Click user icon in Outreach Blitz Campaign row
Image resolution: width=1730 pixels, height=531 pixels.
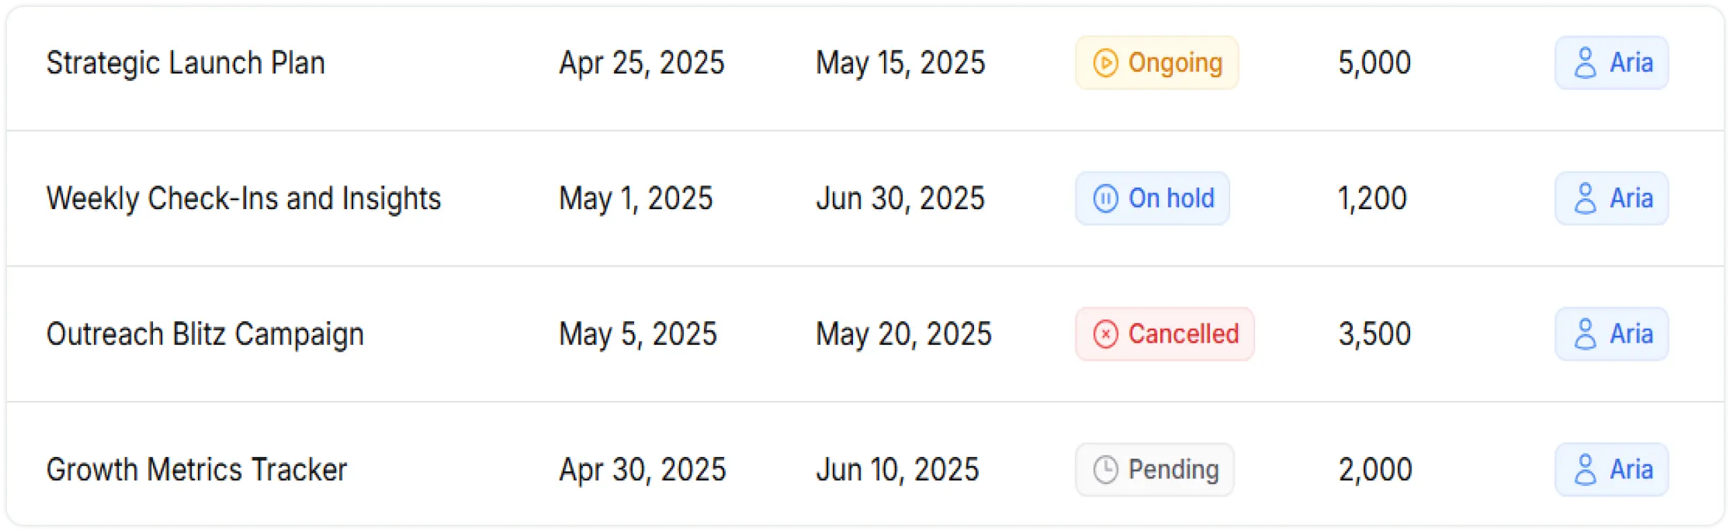pos(1585,334)
